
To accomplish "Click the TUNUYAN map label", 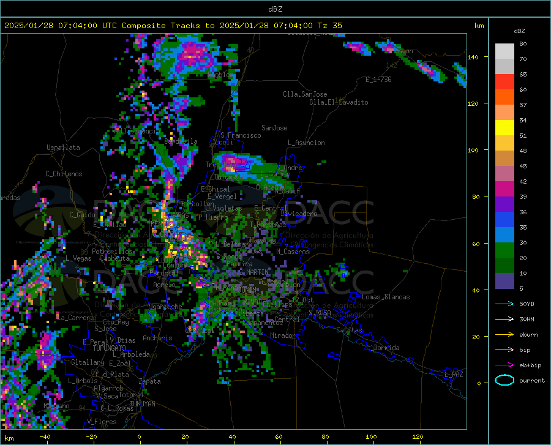I will tap(142, 404).
